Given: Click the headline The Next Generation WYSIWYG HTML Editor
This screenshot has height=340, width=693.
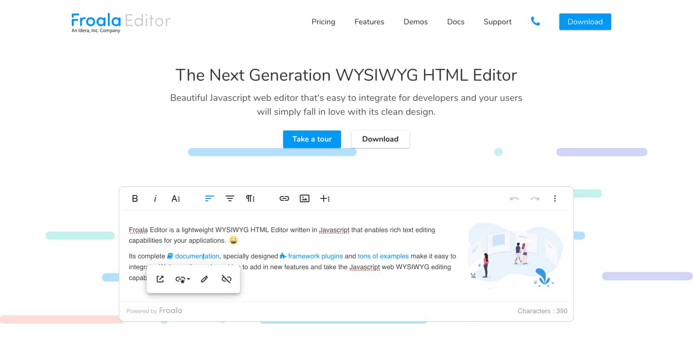Looking at the screenshot, I should [346, 75].
